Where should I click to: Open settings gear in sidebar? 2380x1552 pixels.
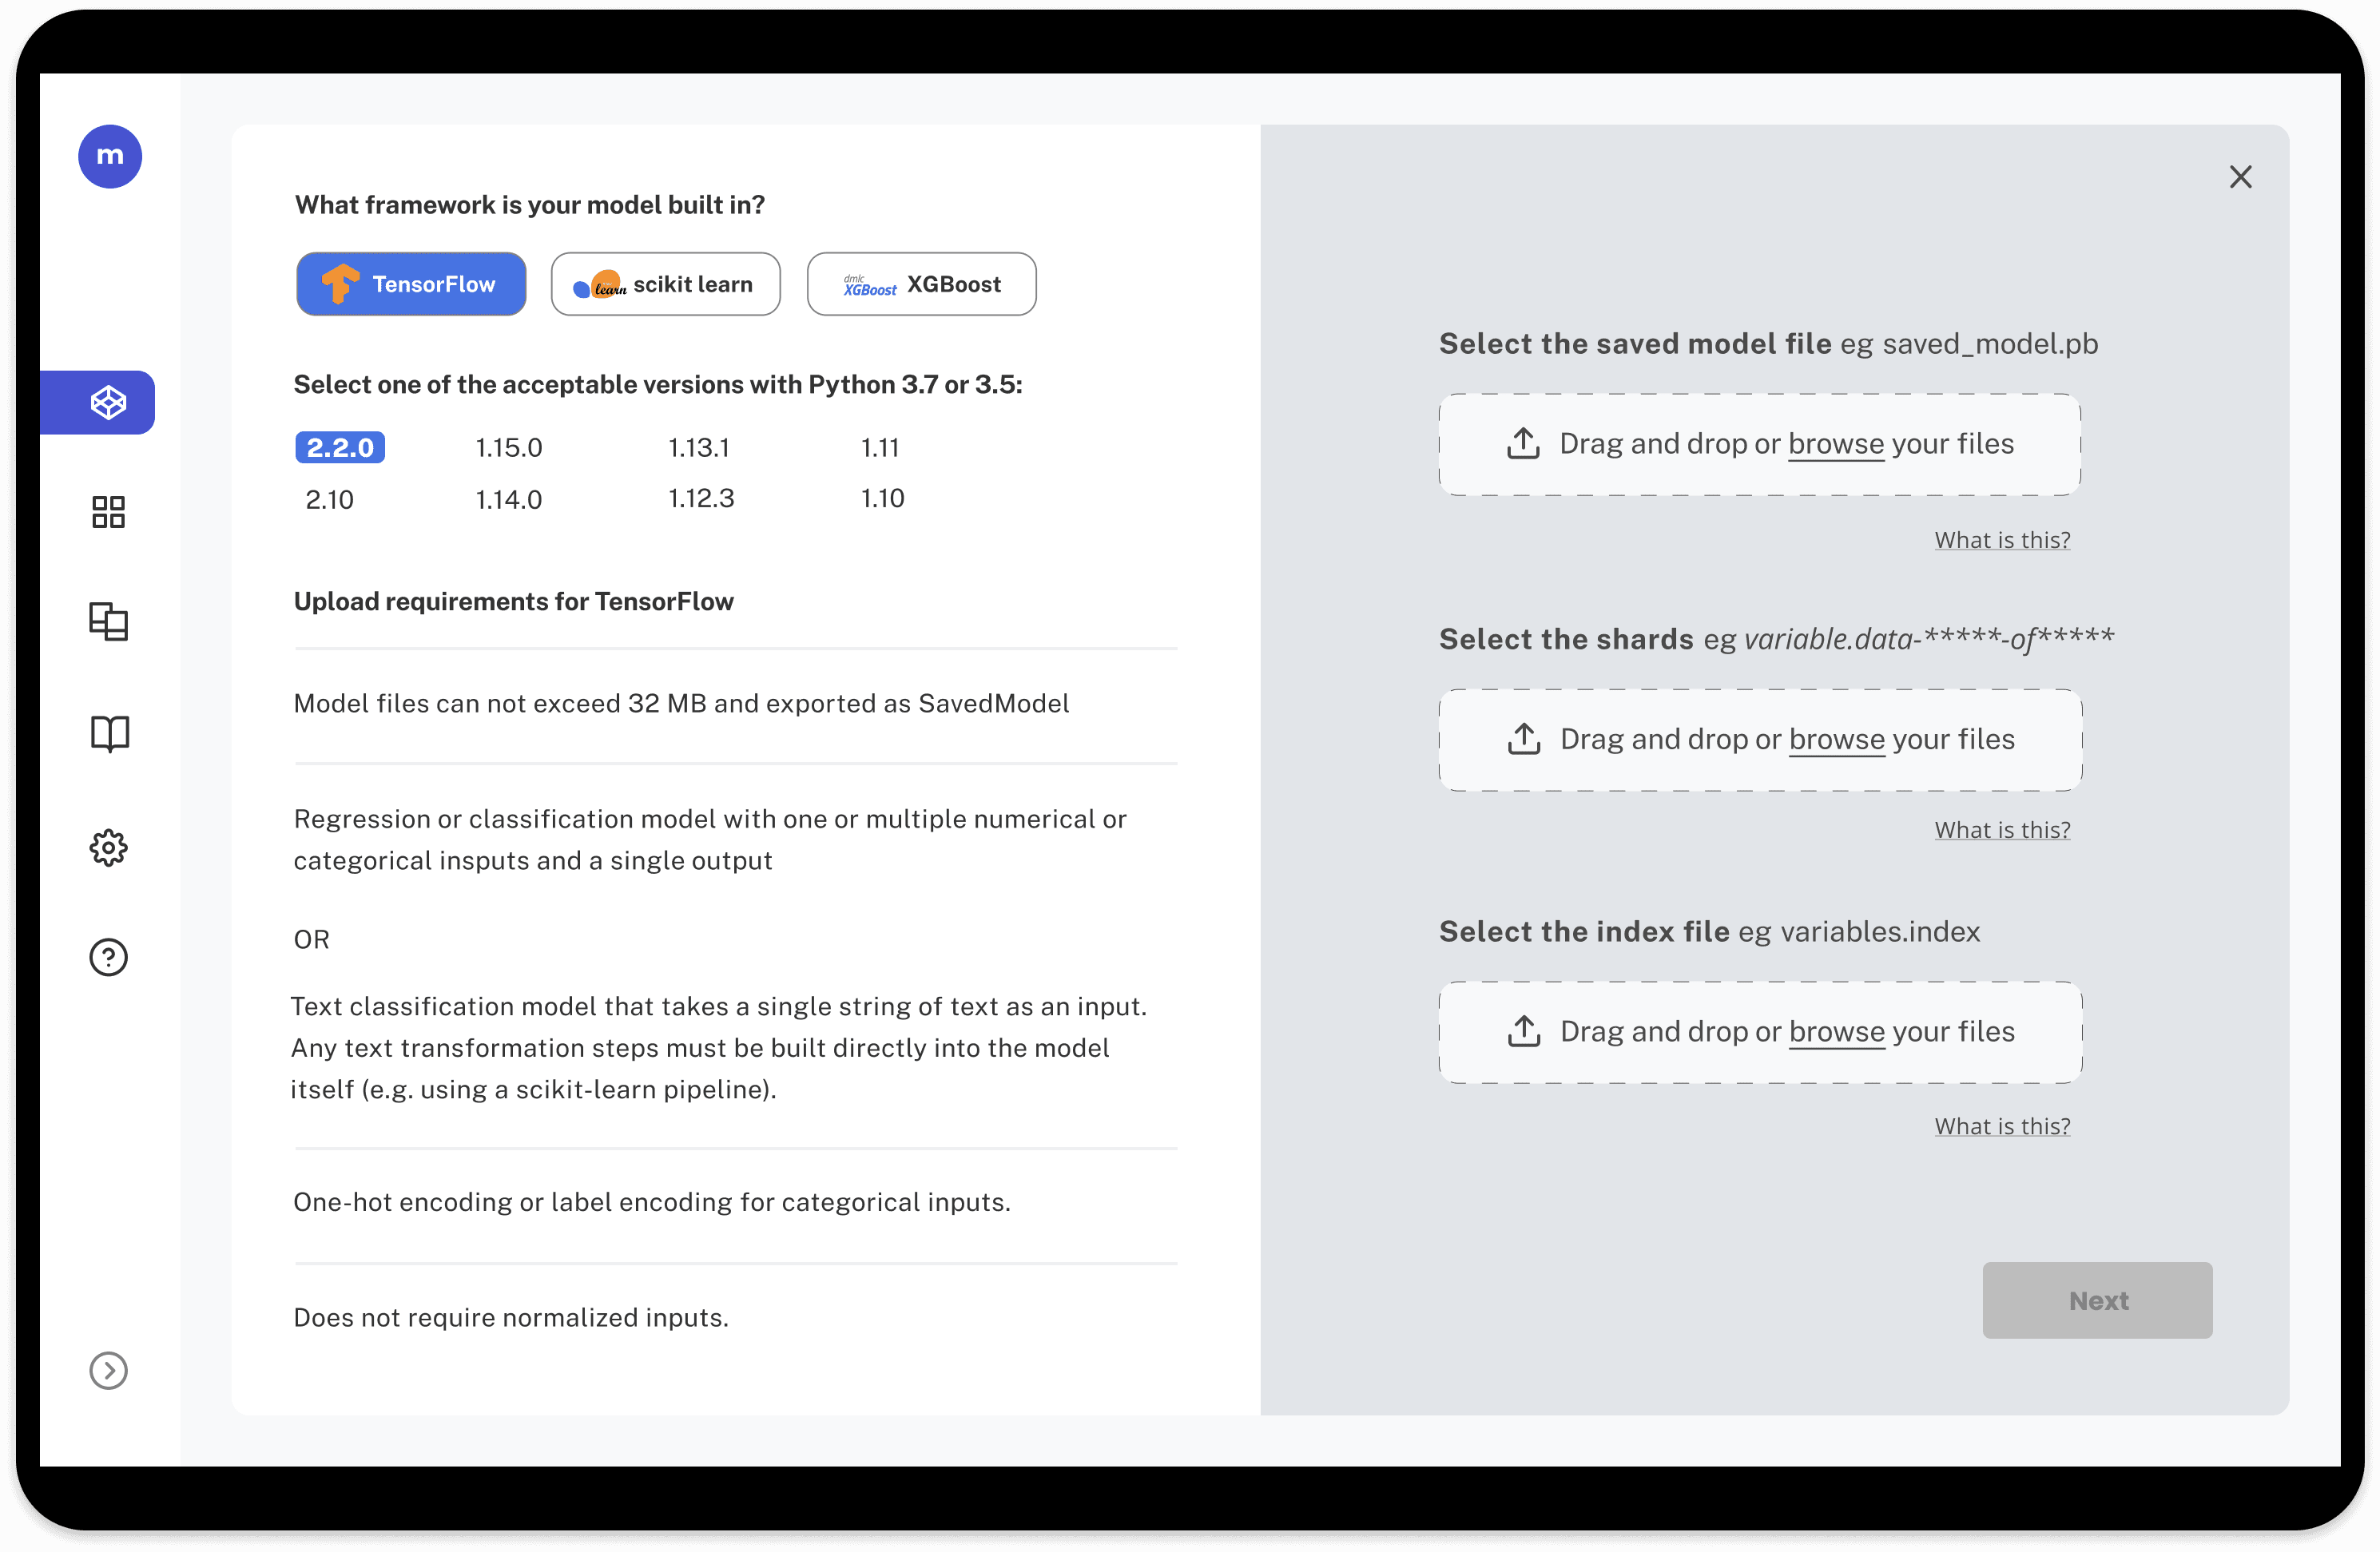tap(108, 847)
